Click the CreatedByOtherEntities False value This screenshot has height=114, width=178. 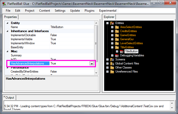pos(72,72)
